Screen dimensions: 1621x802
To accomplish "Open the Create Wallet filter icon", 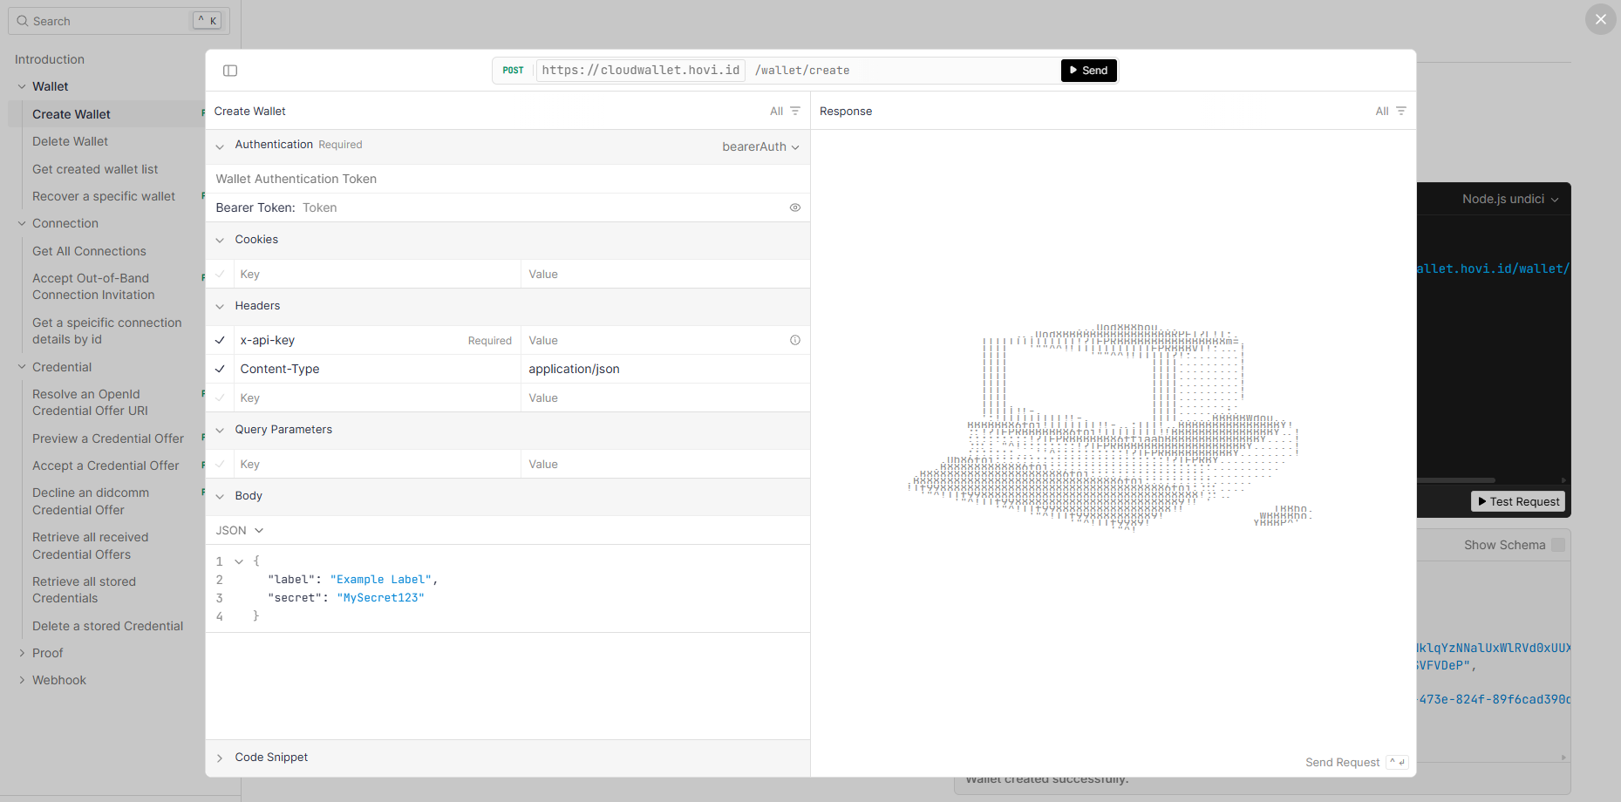I will (794, 111).
